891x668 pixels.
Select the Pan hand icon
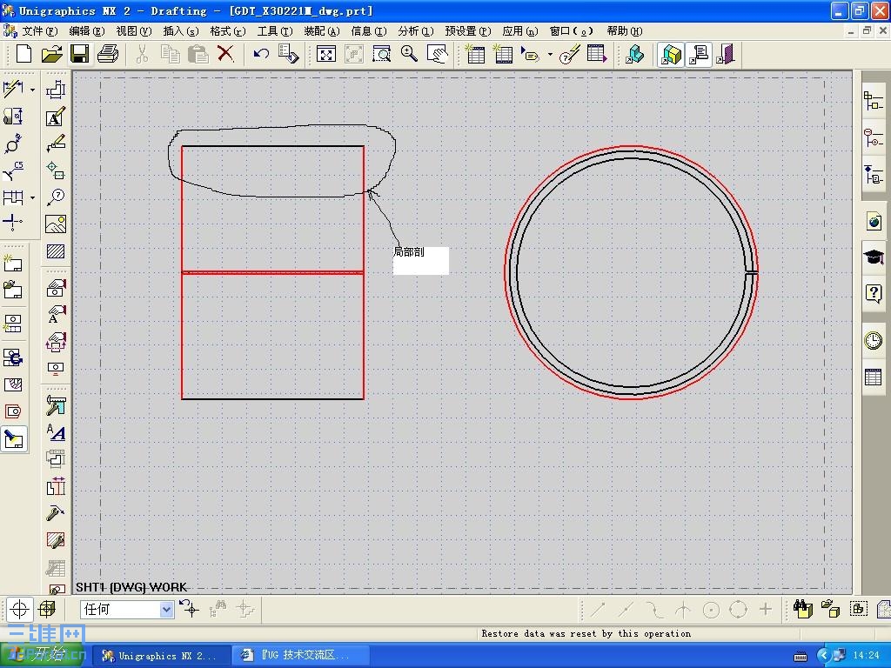(437, 54)
